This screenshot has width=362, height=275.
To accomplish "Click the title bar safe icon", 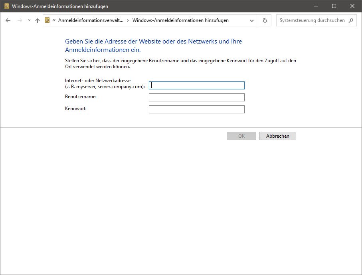I will pos(7,6).
